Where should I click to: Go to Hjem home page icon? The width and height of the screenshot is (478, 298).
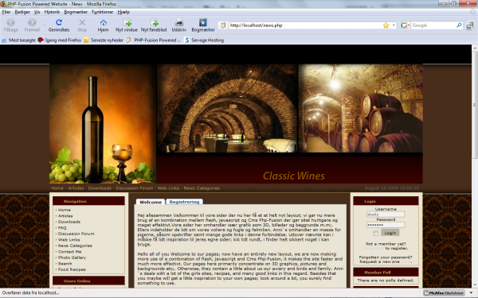(103, 22)
